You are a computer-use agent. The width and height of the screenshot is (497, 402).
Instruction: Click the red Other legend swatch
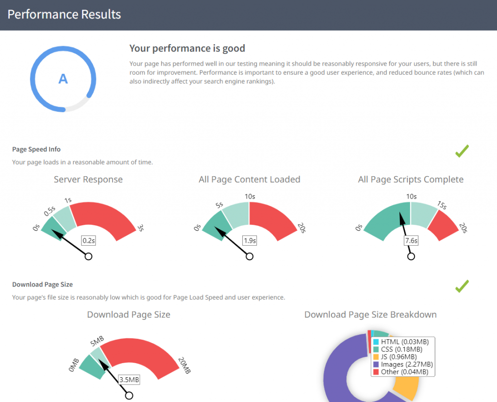pos(376,372)
